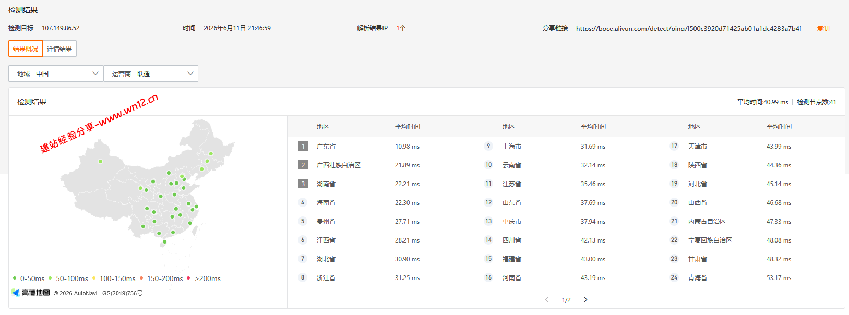Viewport: 849px width, 315px height.
Task: Click the 河南省 region cell
Action: click(x=512, y=278)
